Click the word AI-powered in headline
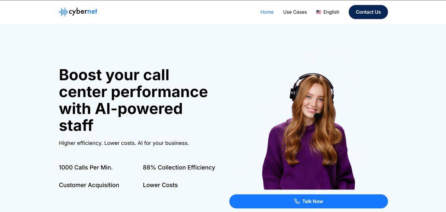Image resolution: width=446 pixels, height=212 pixels. coord(139,109)
